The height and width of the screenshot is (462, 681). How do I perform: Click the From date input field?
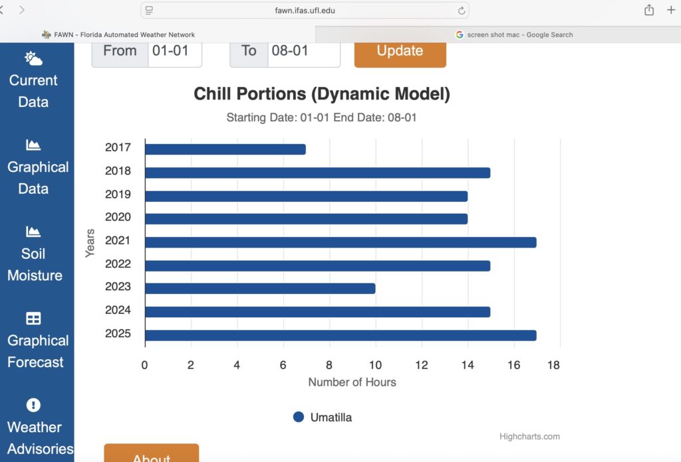tap(174, 51)
